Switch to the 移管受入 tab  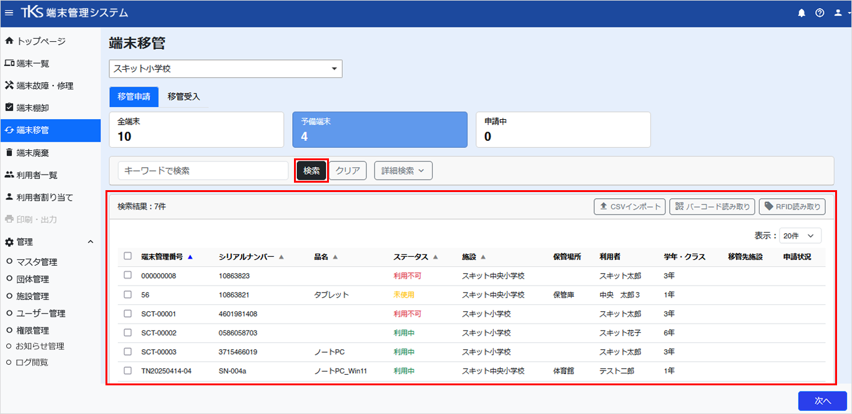coord(184,97)
